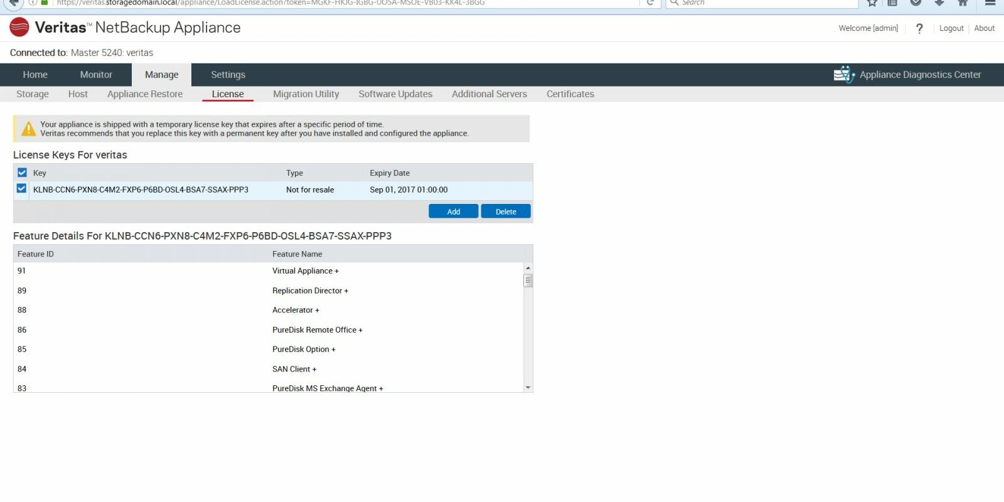Open the Home tab
Screen dimensions: 1004x502
(35, 75)
